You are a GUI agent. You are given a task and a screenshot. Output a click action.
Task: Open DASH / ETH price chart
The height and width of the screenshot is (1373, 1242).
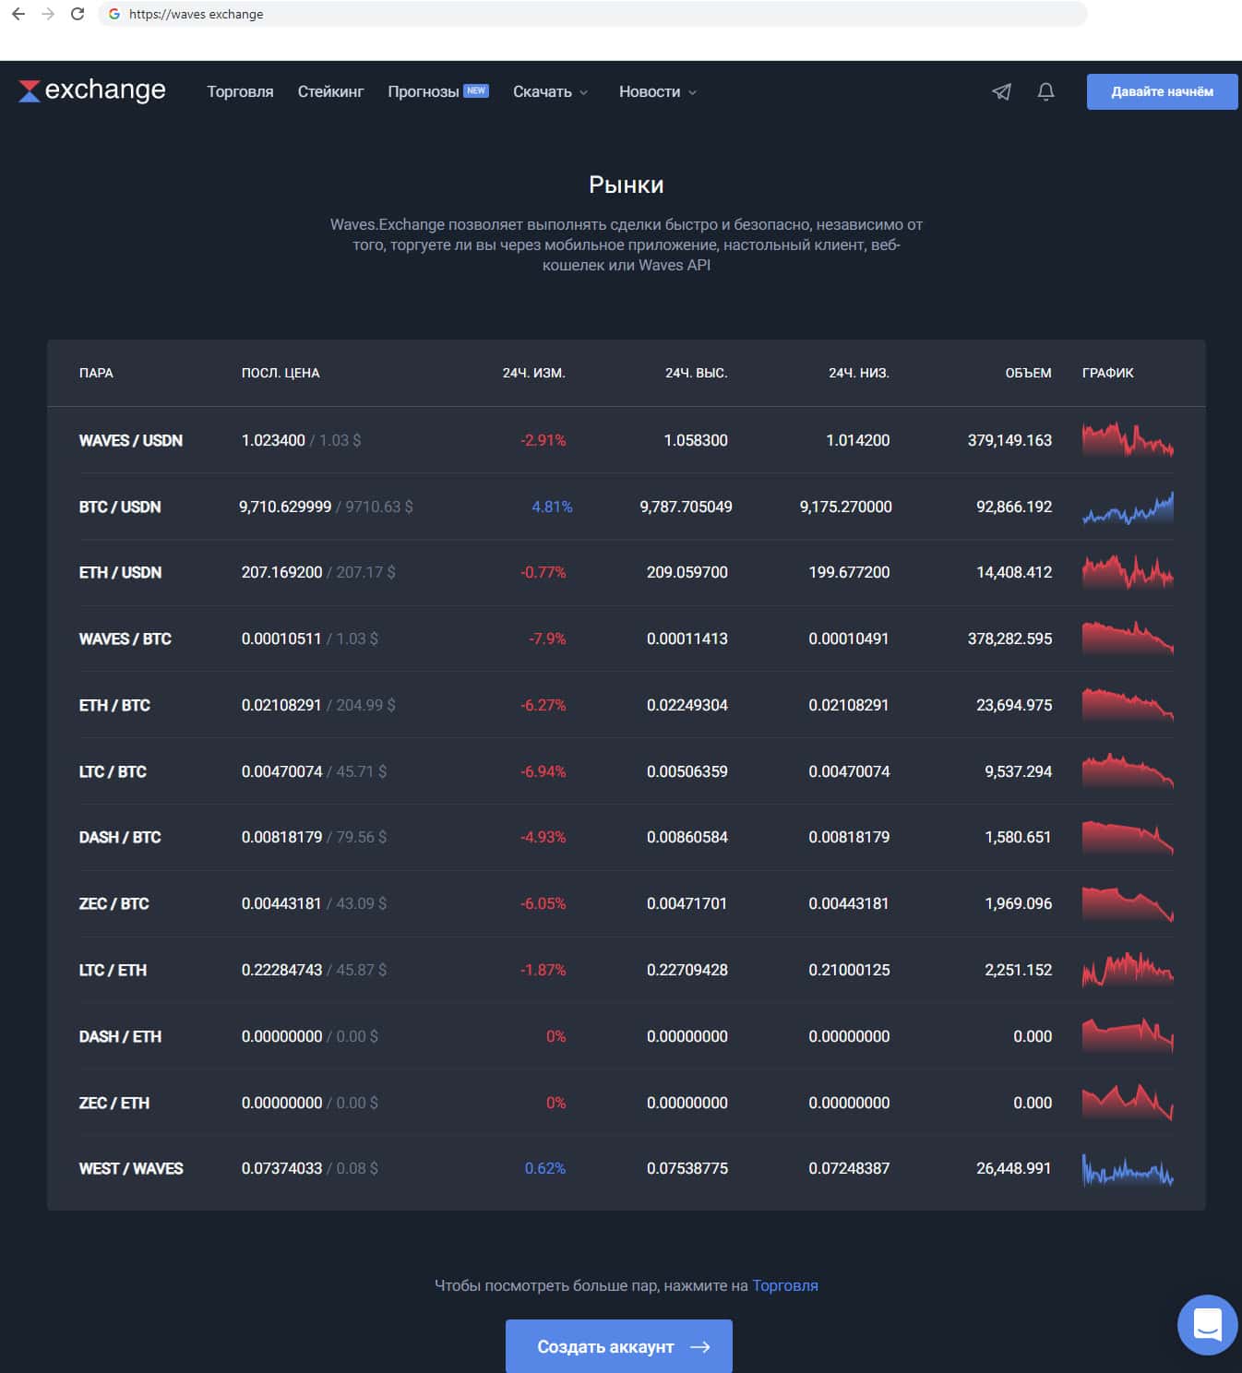point(1128,1036)
